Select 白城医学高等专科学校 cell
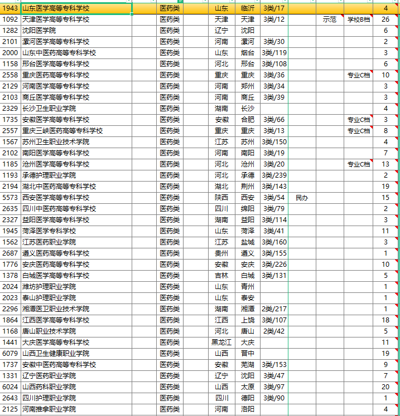 click(76, 276)
